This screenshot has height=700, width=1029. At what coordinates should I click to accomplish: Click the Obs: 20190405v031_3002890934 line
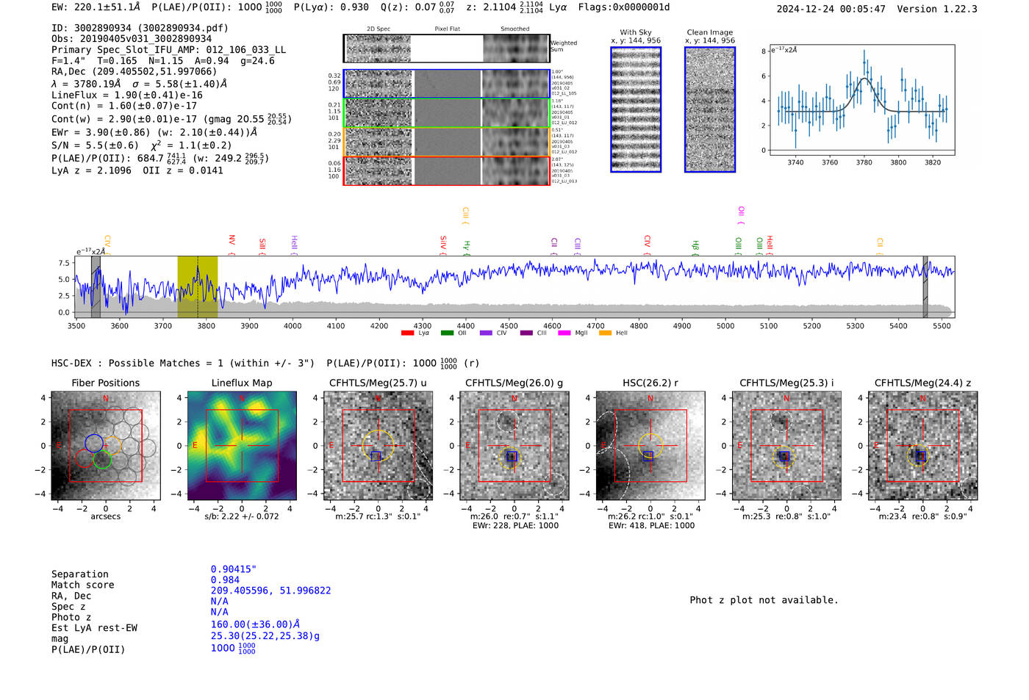click(132, 39)
